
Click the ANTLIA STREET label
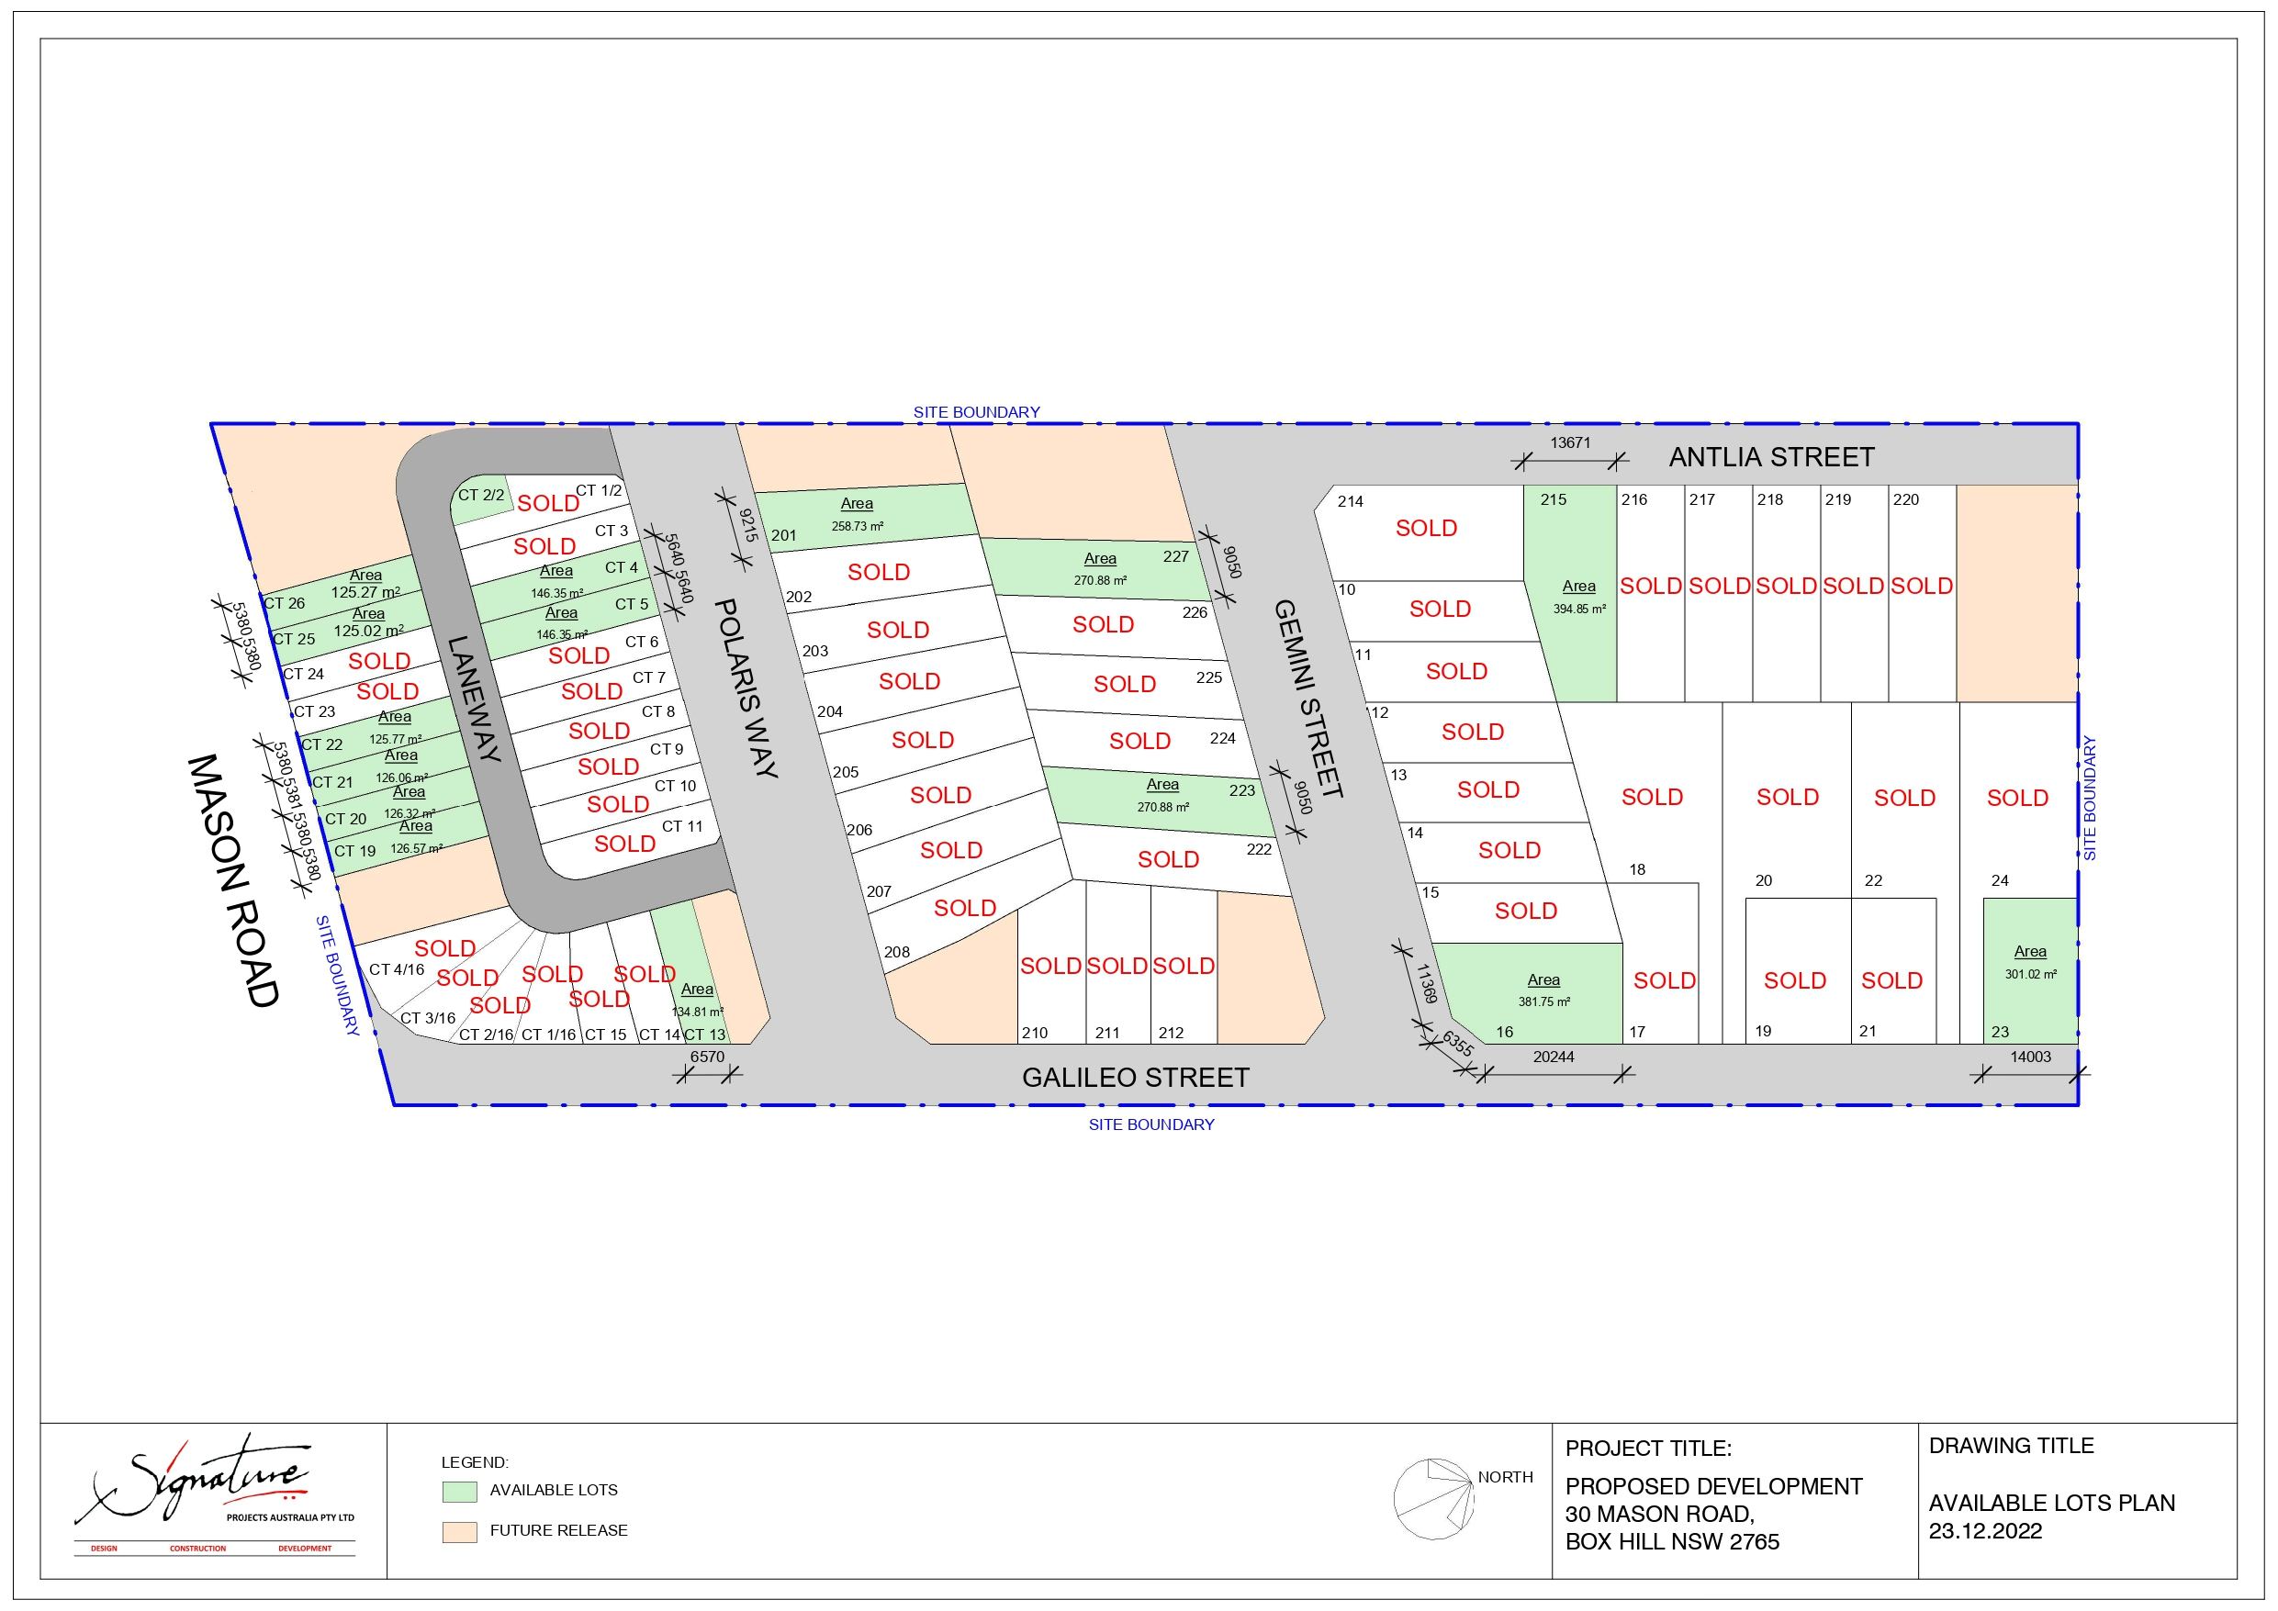1771,457
